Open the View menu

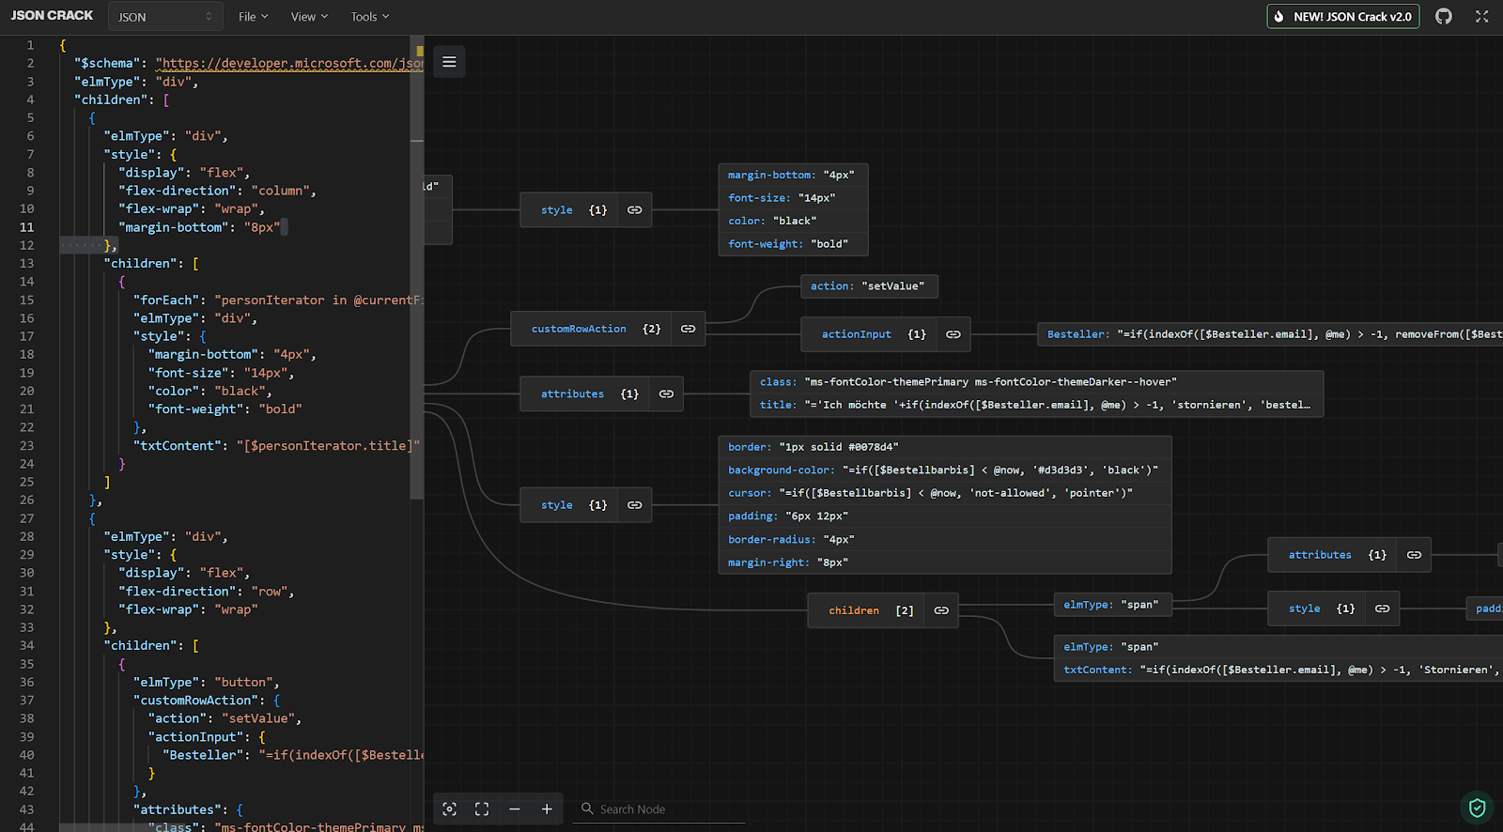click(309, 17)
